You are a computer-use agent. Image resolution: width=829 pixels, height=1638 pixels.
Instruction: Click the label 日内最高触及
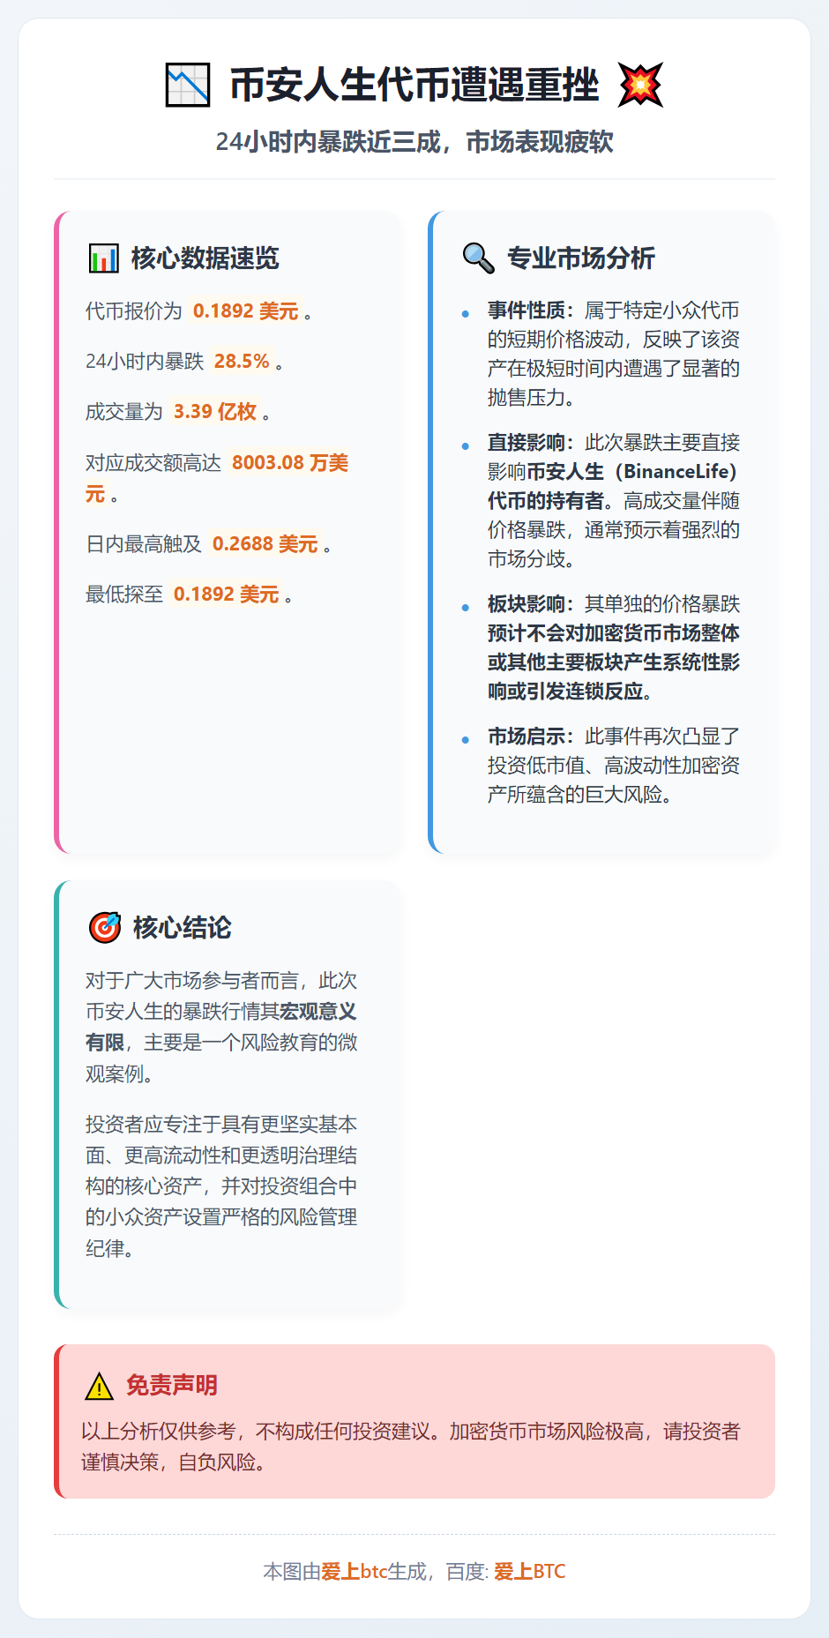[x=144, y=544]
